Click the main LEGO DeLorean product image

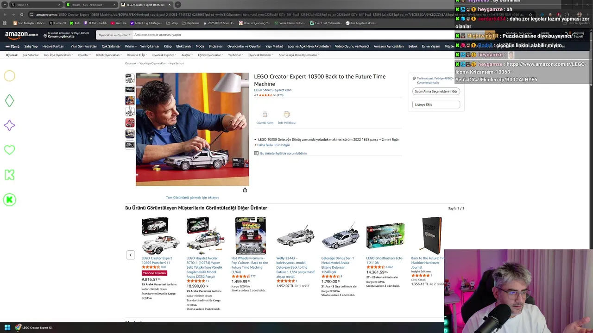(192, 129)
